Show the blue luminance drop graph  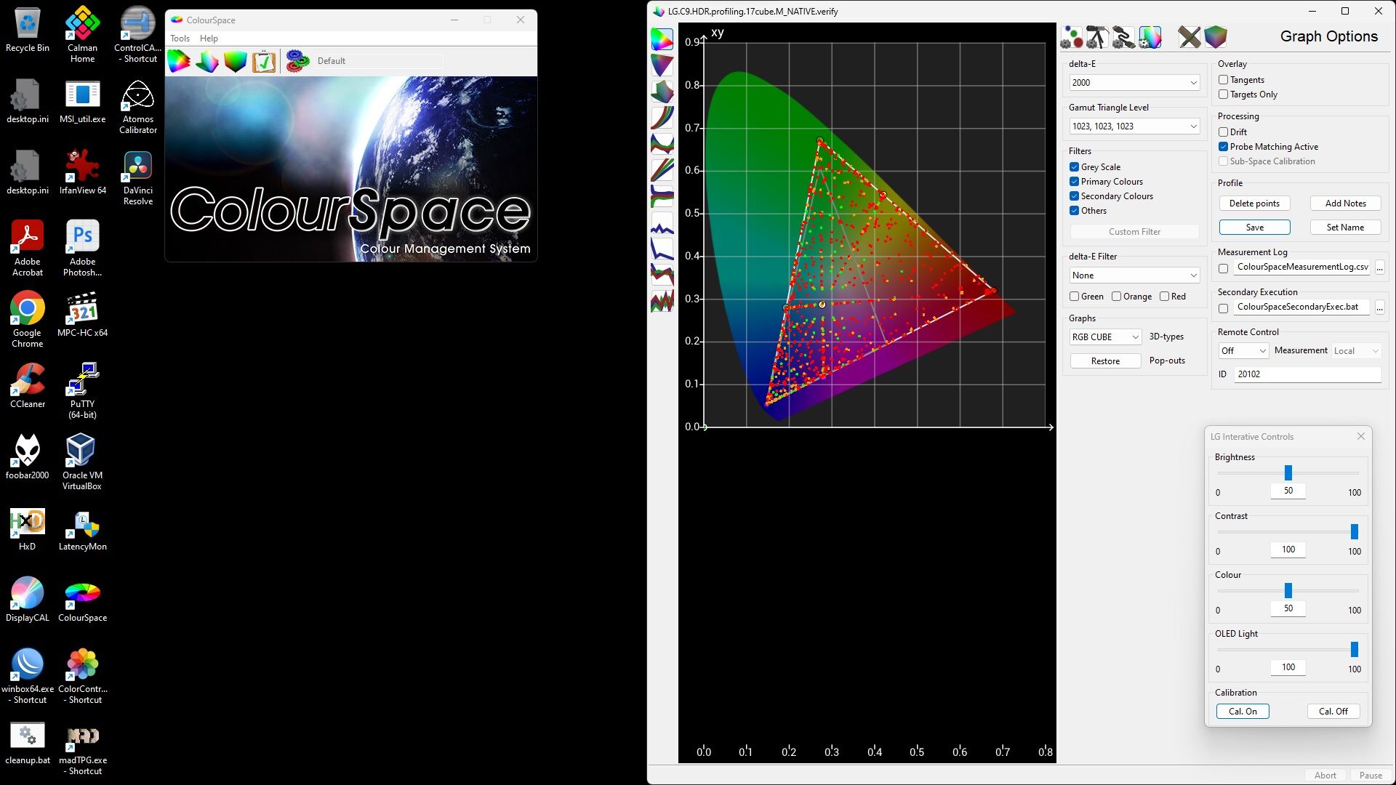pyautogui.click(x=662, y=249)
